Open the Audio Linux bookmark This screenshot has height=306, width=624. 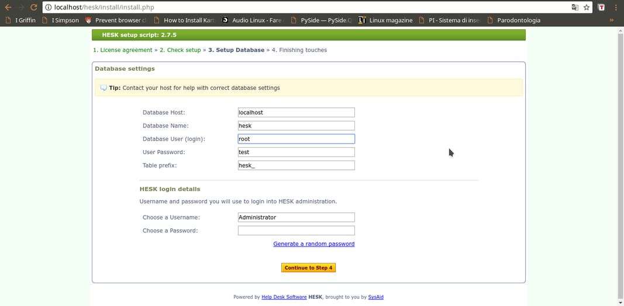click(x=253, y=20)
